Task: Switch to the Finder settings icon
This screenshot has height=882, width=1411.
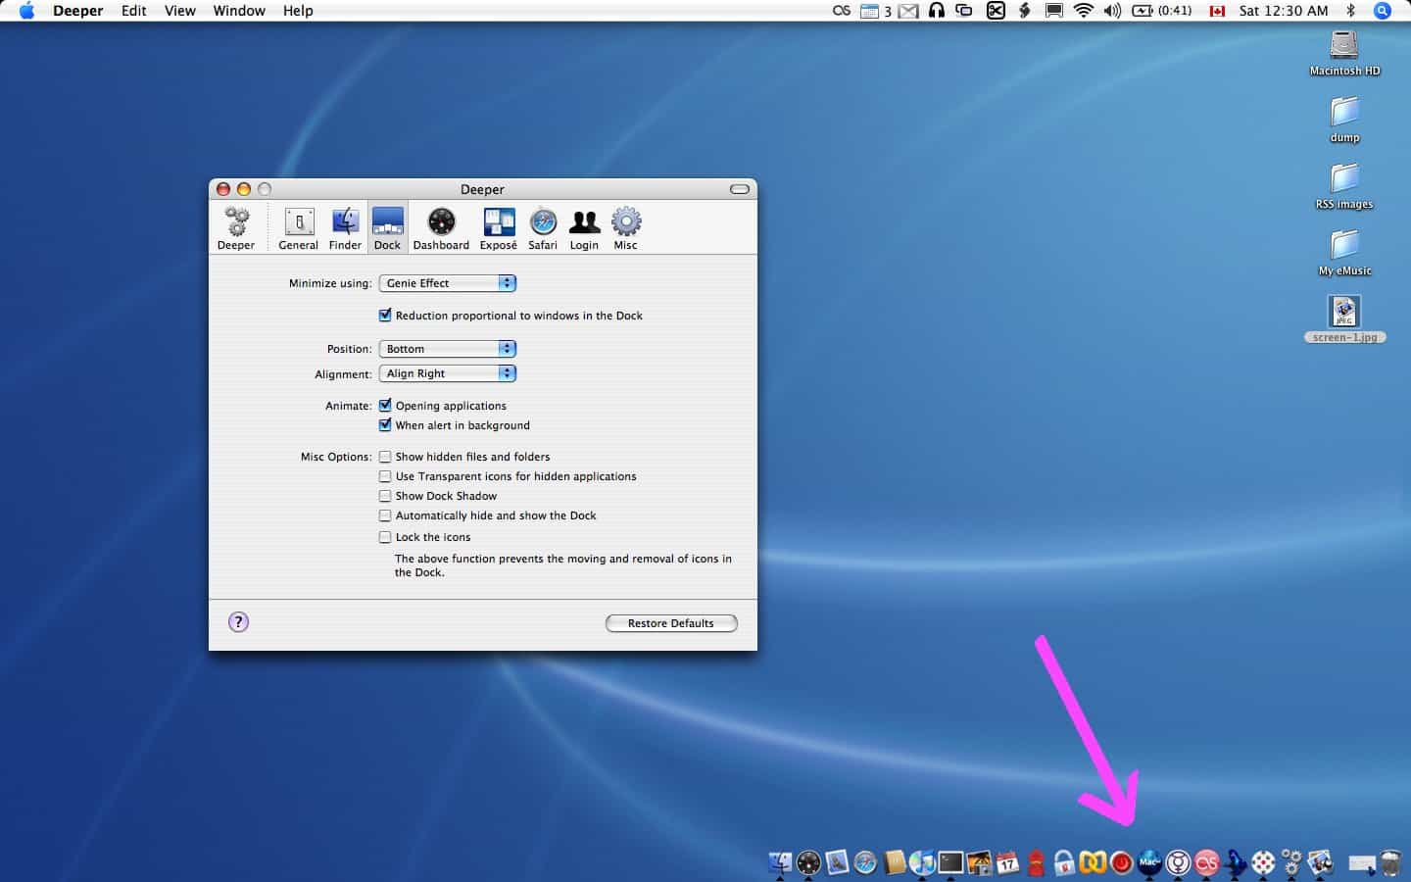Action: click(345, 226)
